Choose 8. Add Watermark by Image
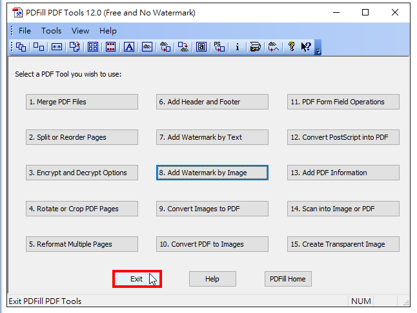This screenshot has height=313, width=417. tap(212, 173)
